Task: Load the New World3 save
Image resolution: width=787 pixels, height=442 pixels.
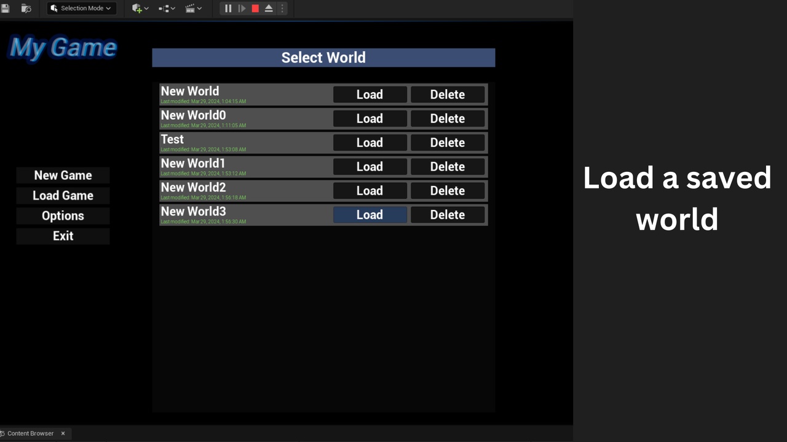Action: click(x=370, y=215)
